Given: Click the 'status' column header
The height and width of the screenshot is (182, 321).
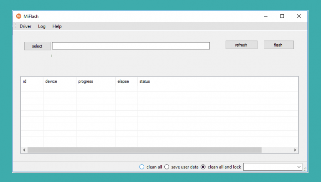Looking at the screenshot, I should [x=218, y=81].
